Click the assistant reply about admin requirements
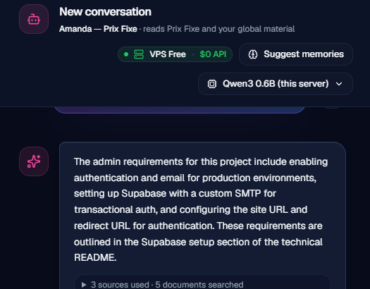 point(201,209)
